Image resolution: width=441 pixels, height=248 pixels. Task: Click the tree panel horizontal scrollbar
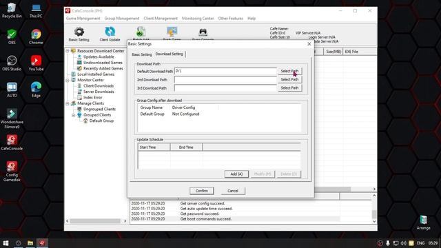point(96,221)
